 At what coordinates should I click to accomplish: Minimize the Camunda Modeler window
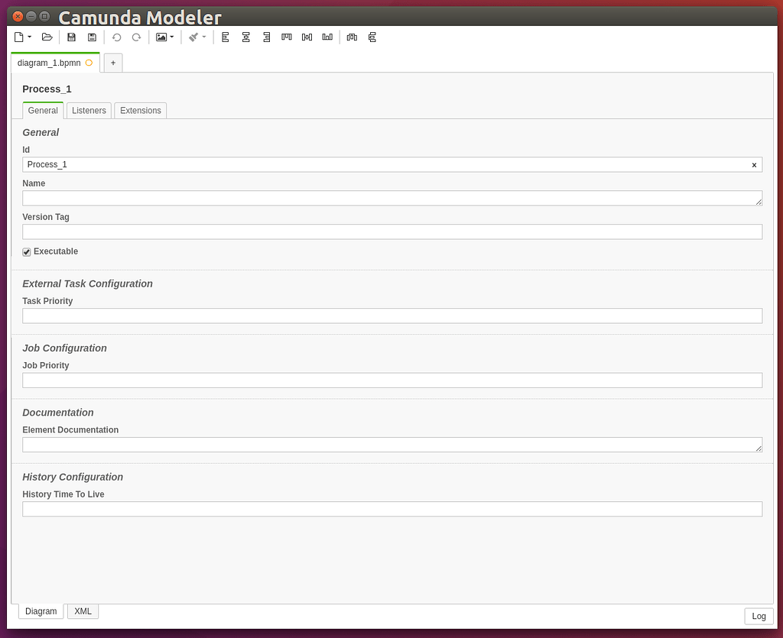[31, 17]
